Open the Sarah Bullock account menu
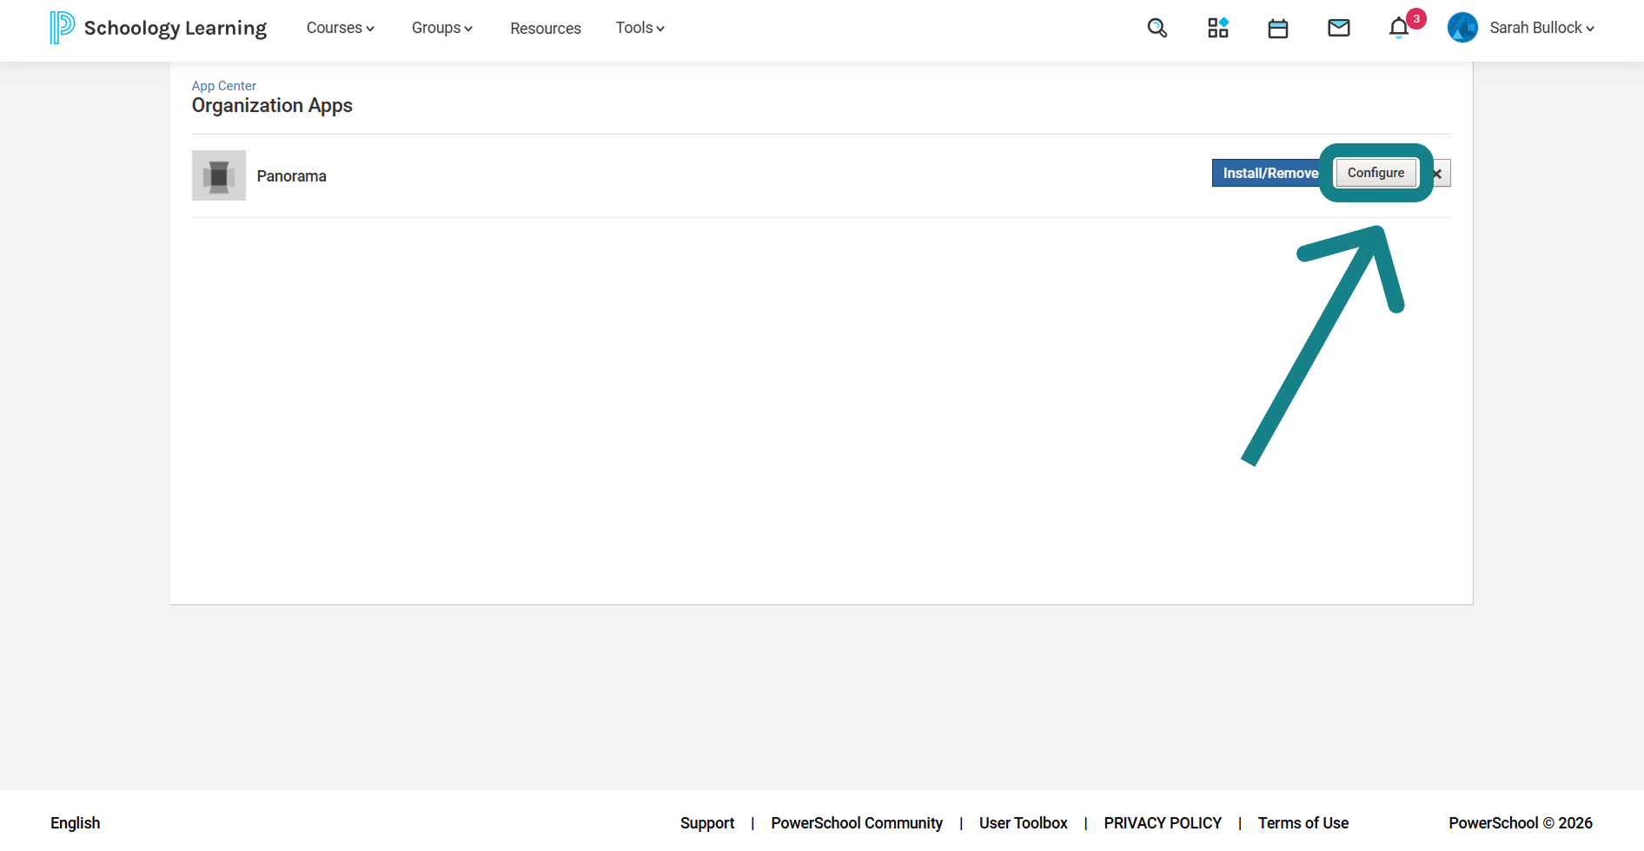The height and width of the screenshot is (851, 1644). tap(1541, 28)
